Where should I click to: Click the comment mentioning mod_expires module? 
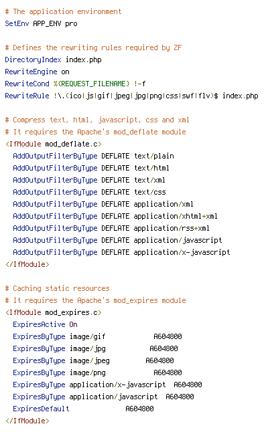click(96, 300)
